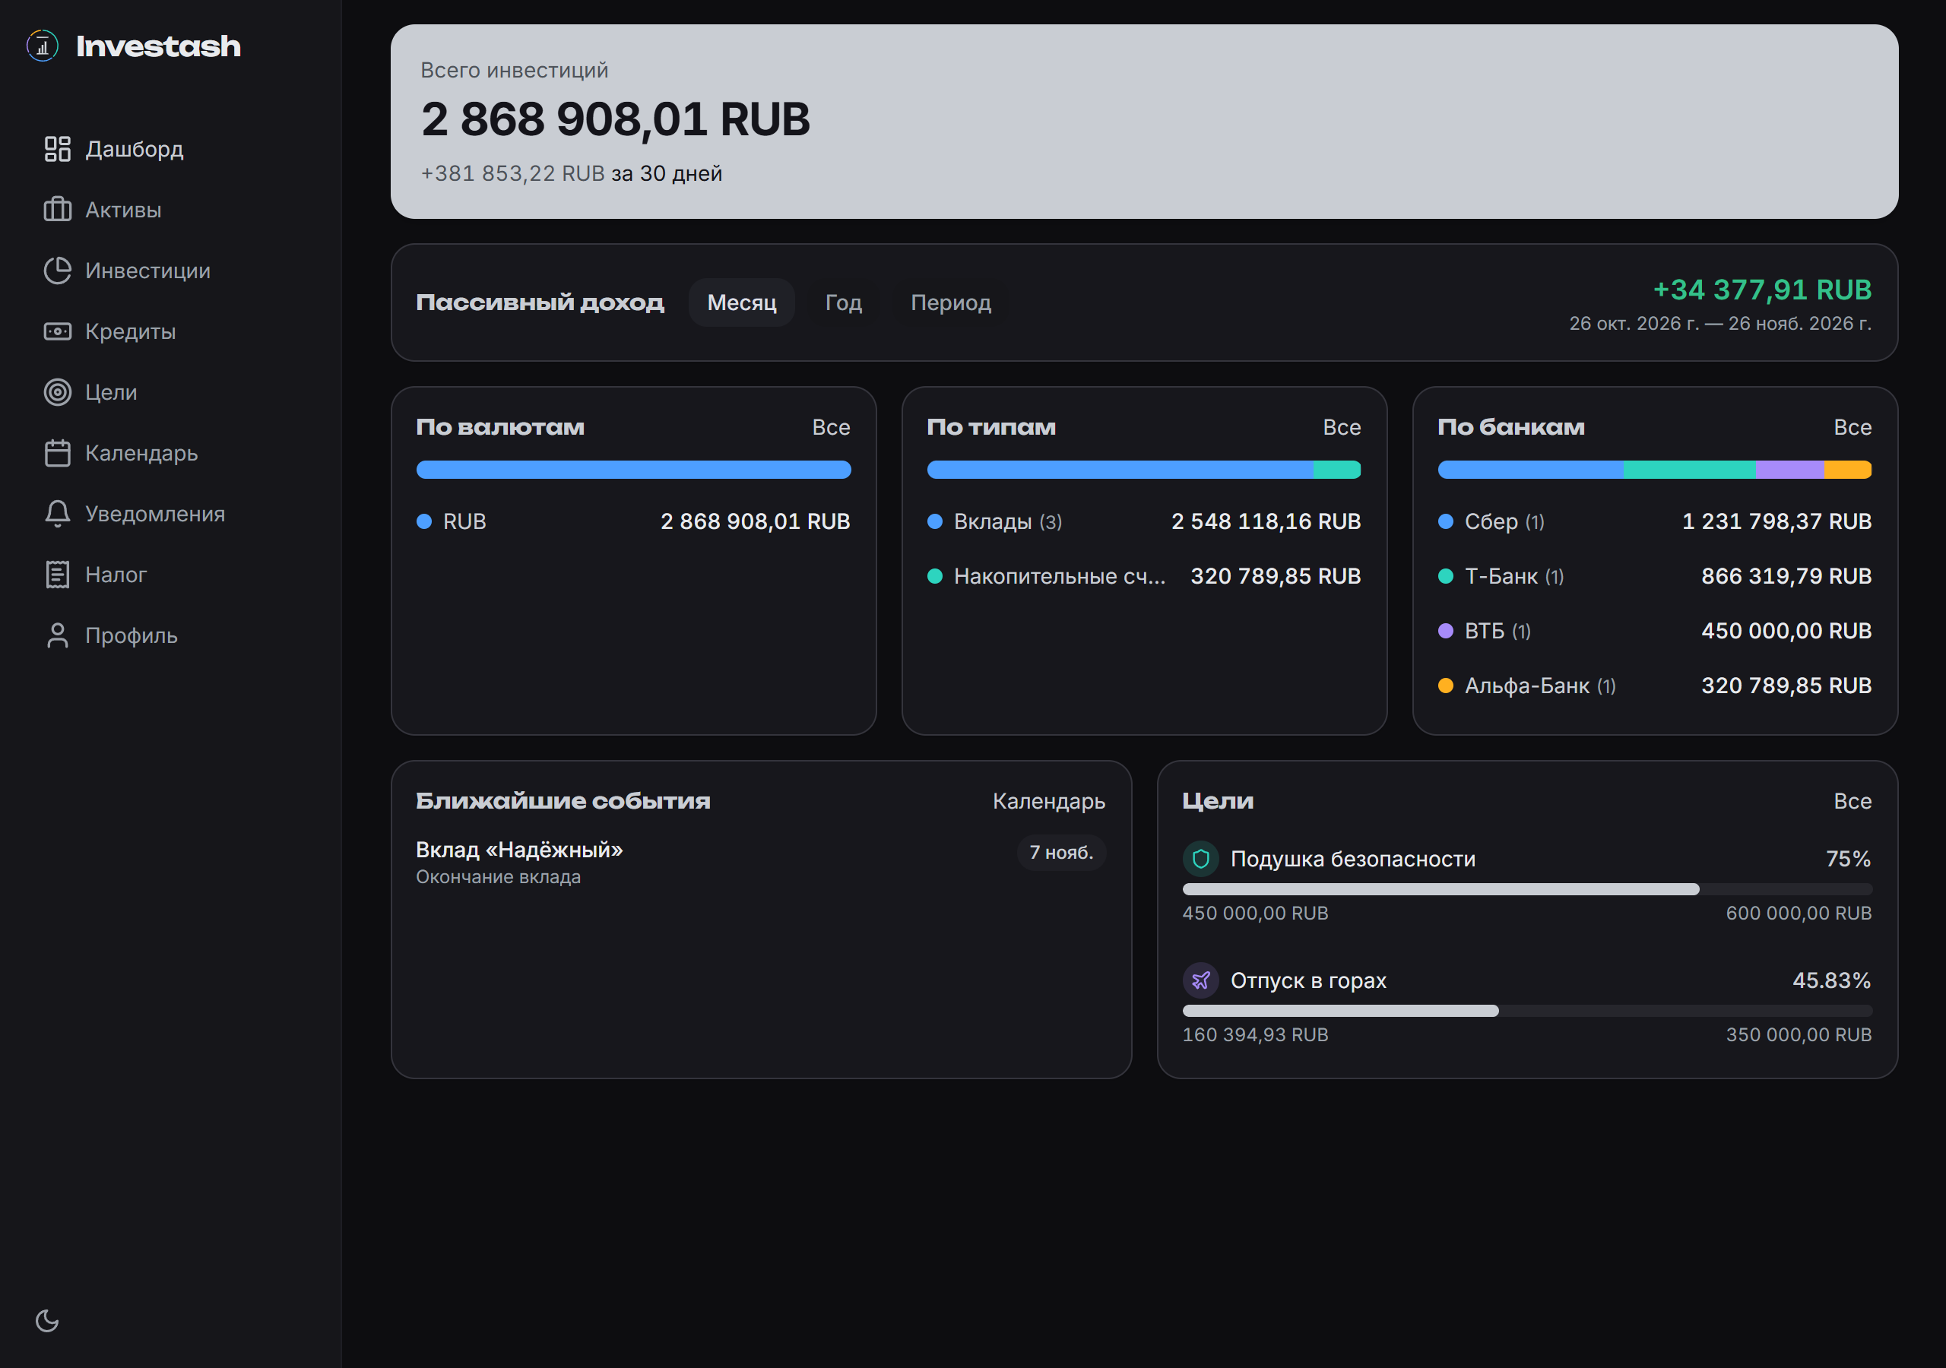Screen dimensions: 1946x1368
Task: Open the Налог receipt icon
Action: [x=57, y=575]
